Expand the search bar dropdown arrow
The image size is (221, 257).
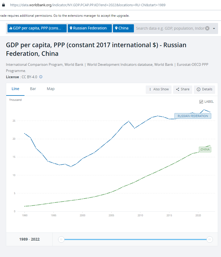point(214,29)
